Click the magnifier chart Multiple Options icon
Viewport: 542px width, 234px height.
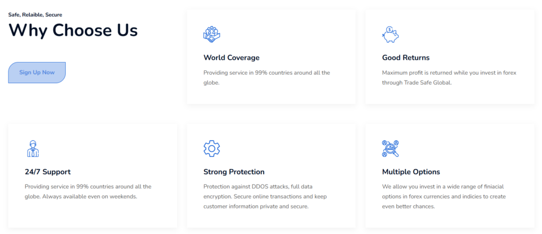pos(390,148)
